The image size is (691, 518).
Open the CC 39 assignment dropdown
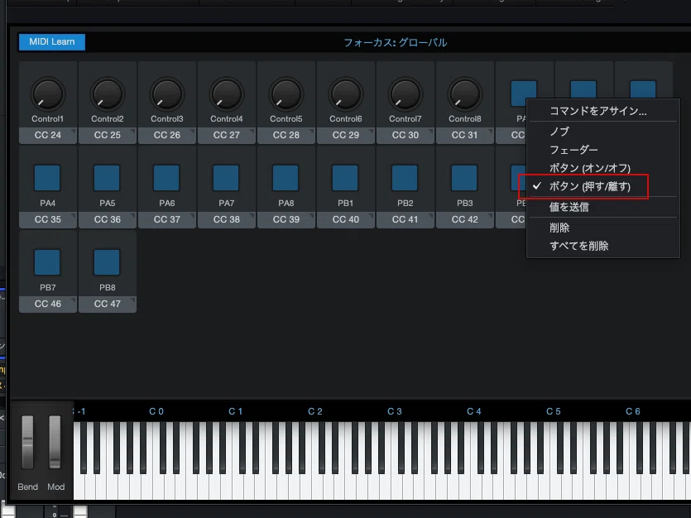pyautogui.click(x=286, y=219)
